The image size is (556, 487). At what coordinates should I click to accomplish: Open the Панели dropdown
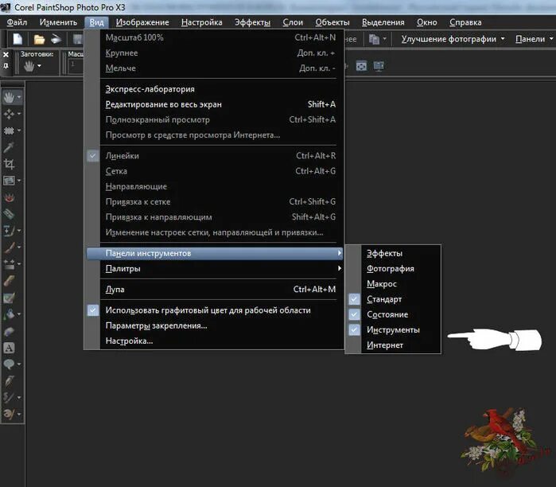[534, 39]
